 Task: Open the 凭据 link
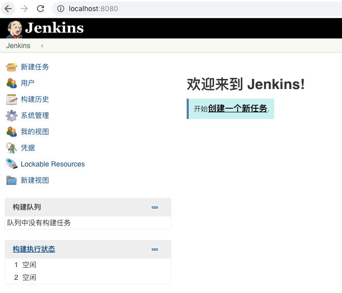click(28, 148)
